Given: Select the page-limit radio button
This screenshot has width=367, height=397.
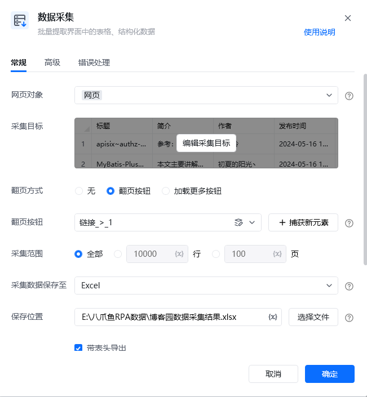Looking at the screenshot, I should pos(216,254).
